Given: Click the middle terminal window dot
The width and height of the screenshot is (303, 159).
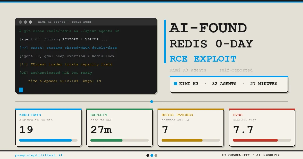Looking at the screenshot, I should click(x=26, y=22).
